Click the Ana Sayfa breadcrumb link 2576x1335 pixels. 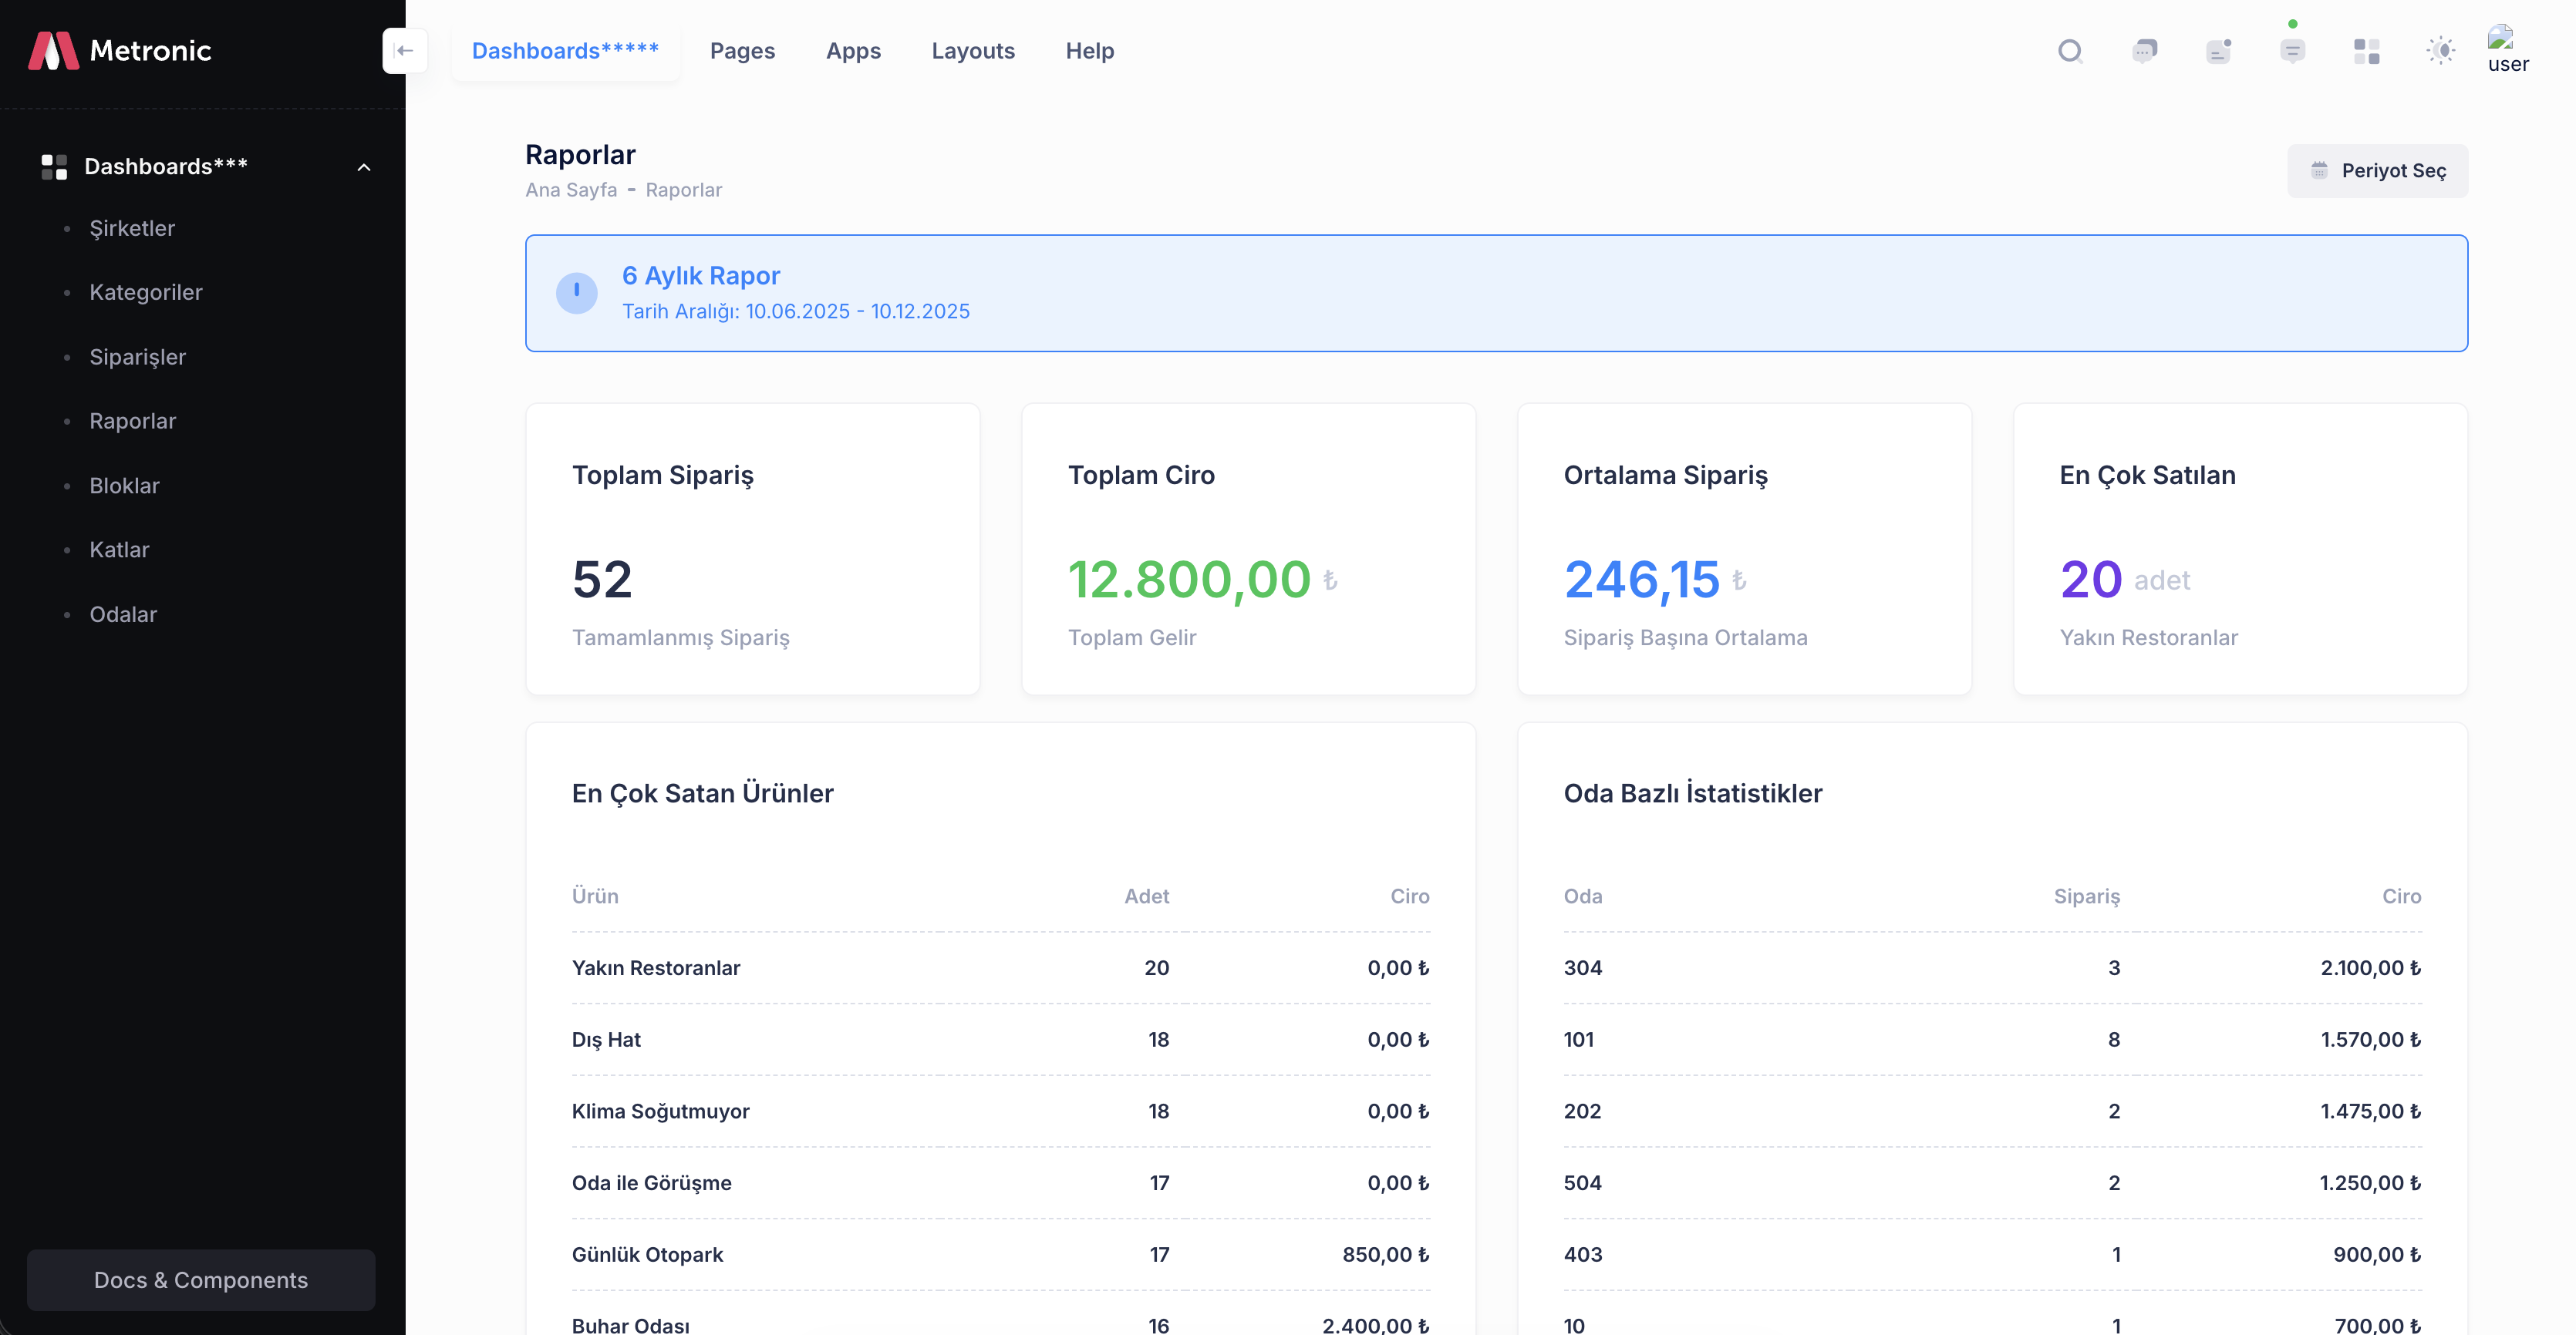[x=569, y=190]
